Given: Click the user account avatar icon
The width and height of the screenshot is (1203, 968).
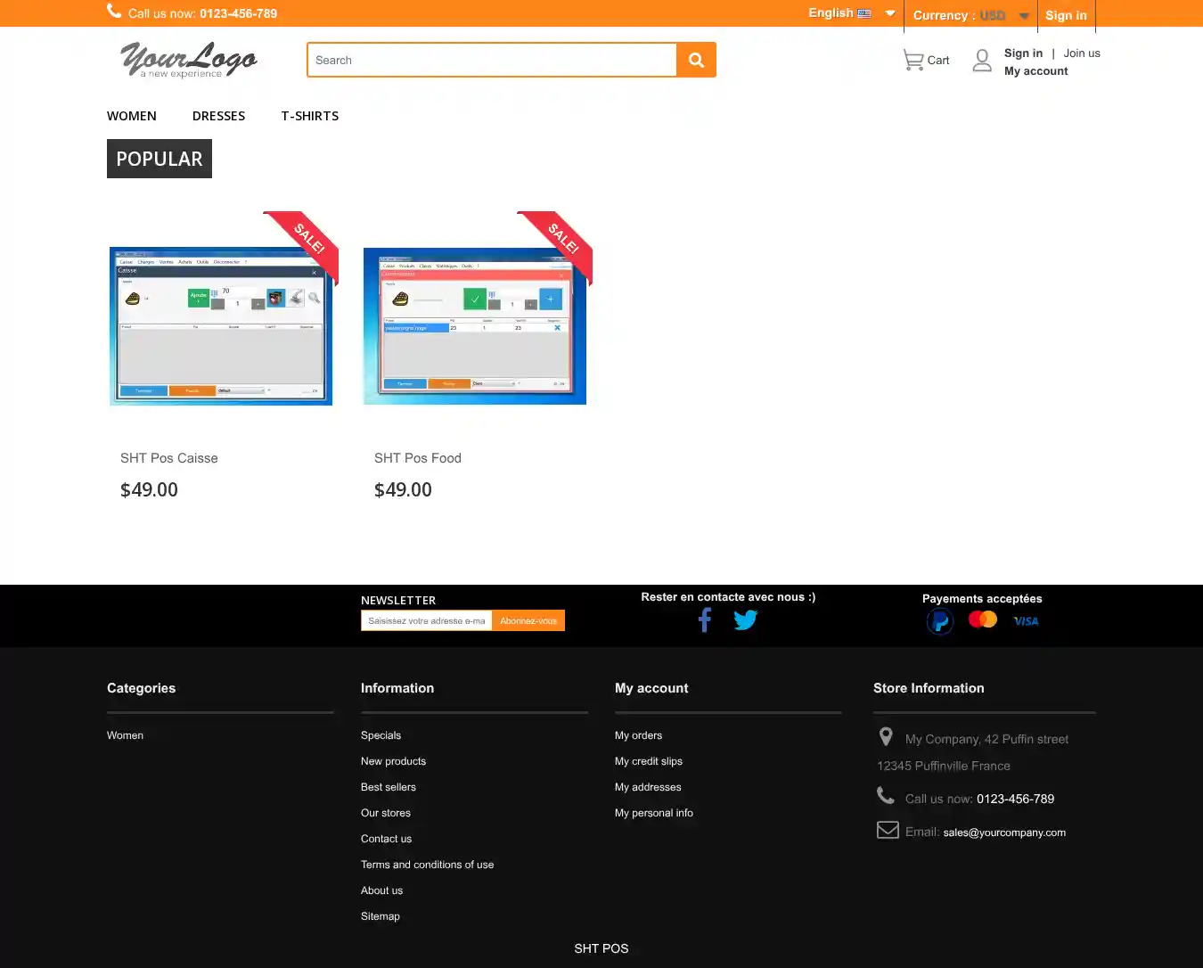Looking at the screenshot, I should pyautogui.click(x=982, y=61).
